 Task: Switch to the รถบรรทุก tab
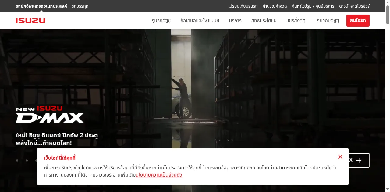(x=80, y=6)
